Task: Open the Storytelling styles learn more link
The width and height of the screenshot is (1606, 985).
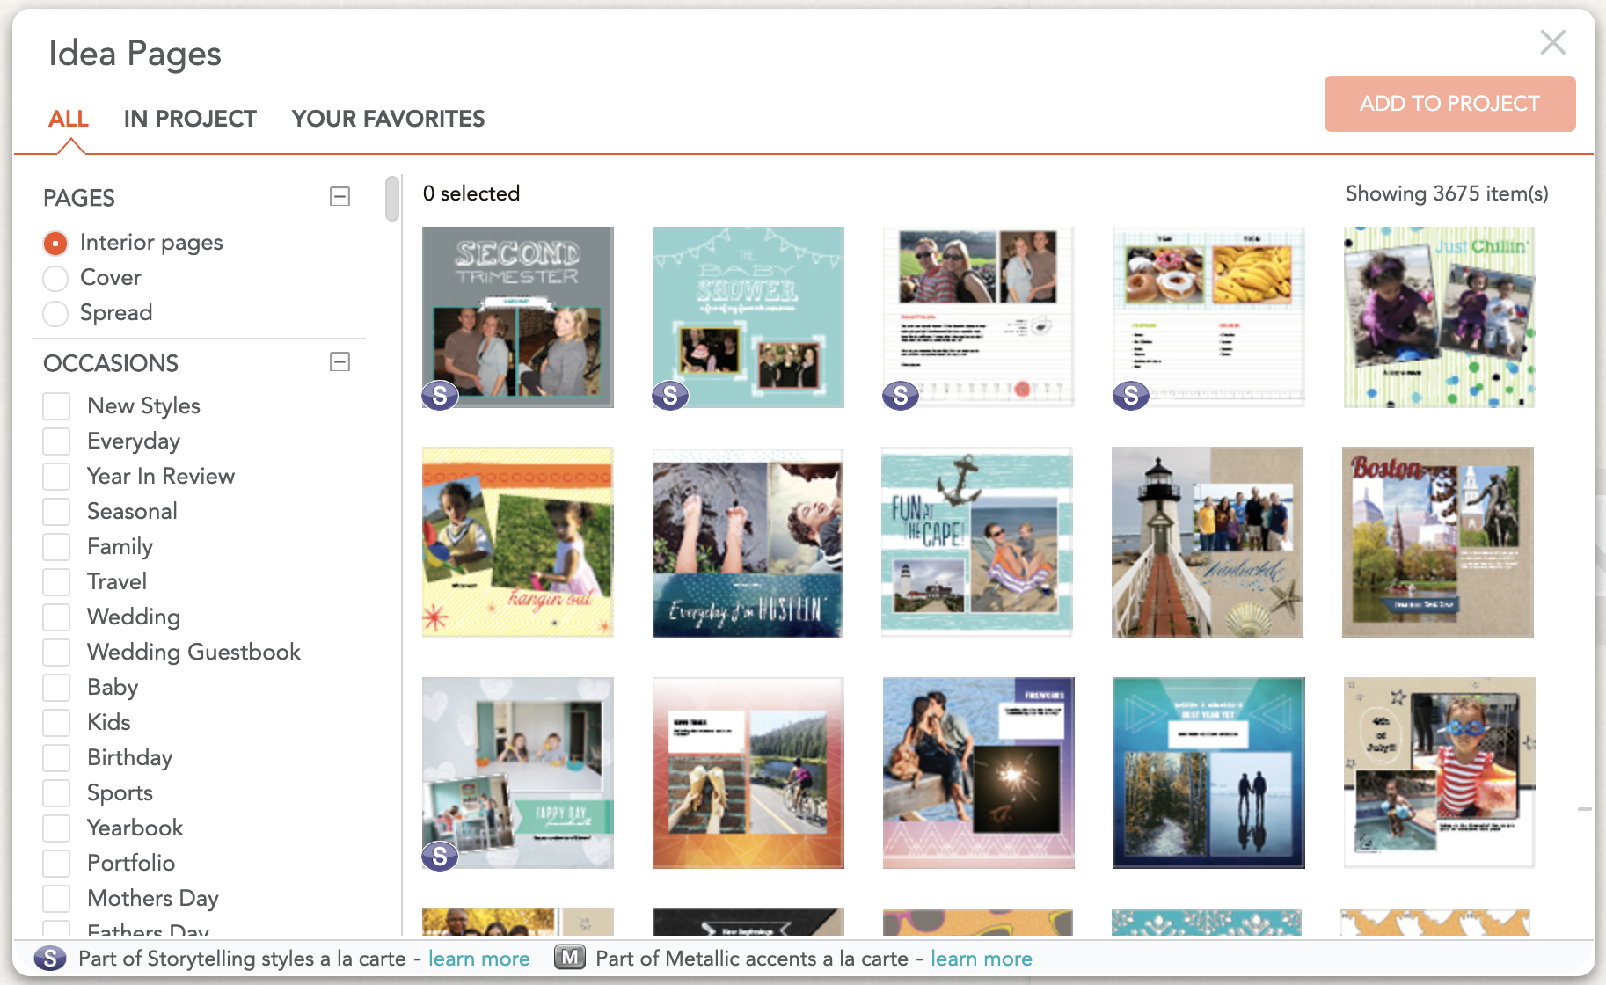Action: coord(478,958)
